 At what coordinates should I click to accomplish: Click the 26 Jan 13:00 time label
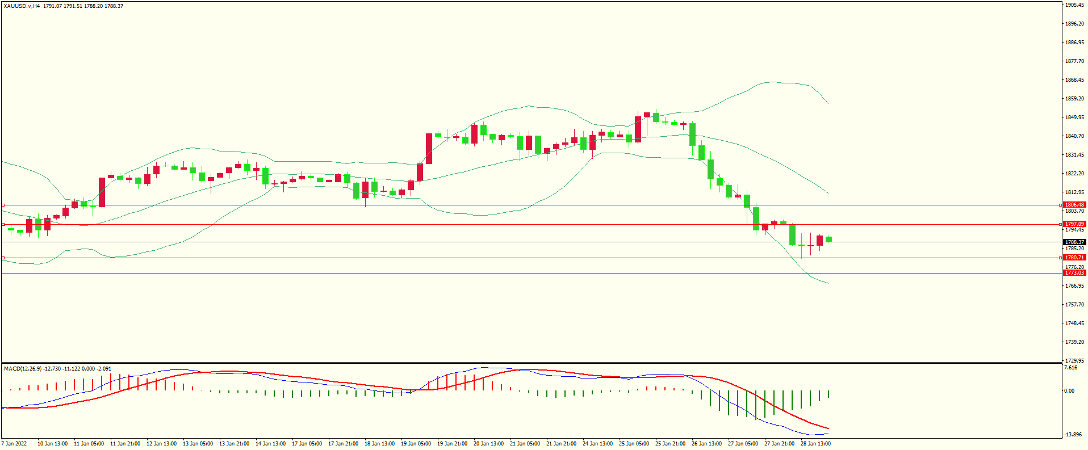706,444
